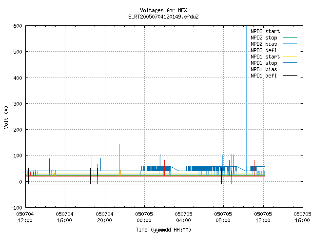
Task: Click the NPD1 start legend label
Action: pos(265,57)
